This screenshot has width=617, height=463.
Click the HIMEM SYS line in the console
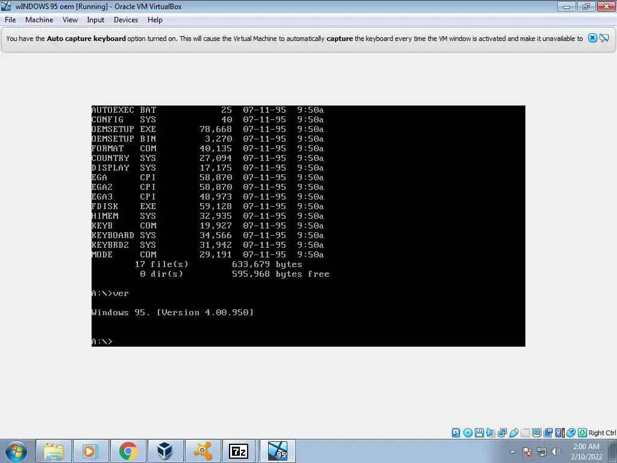(207, 216)
